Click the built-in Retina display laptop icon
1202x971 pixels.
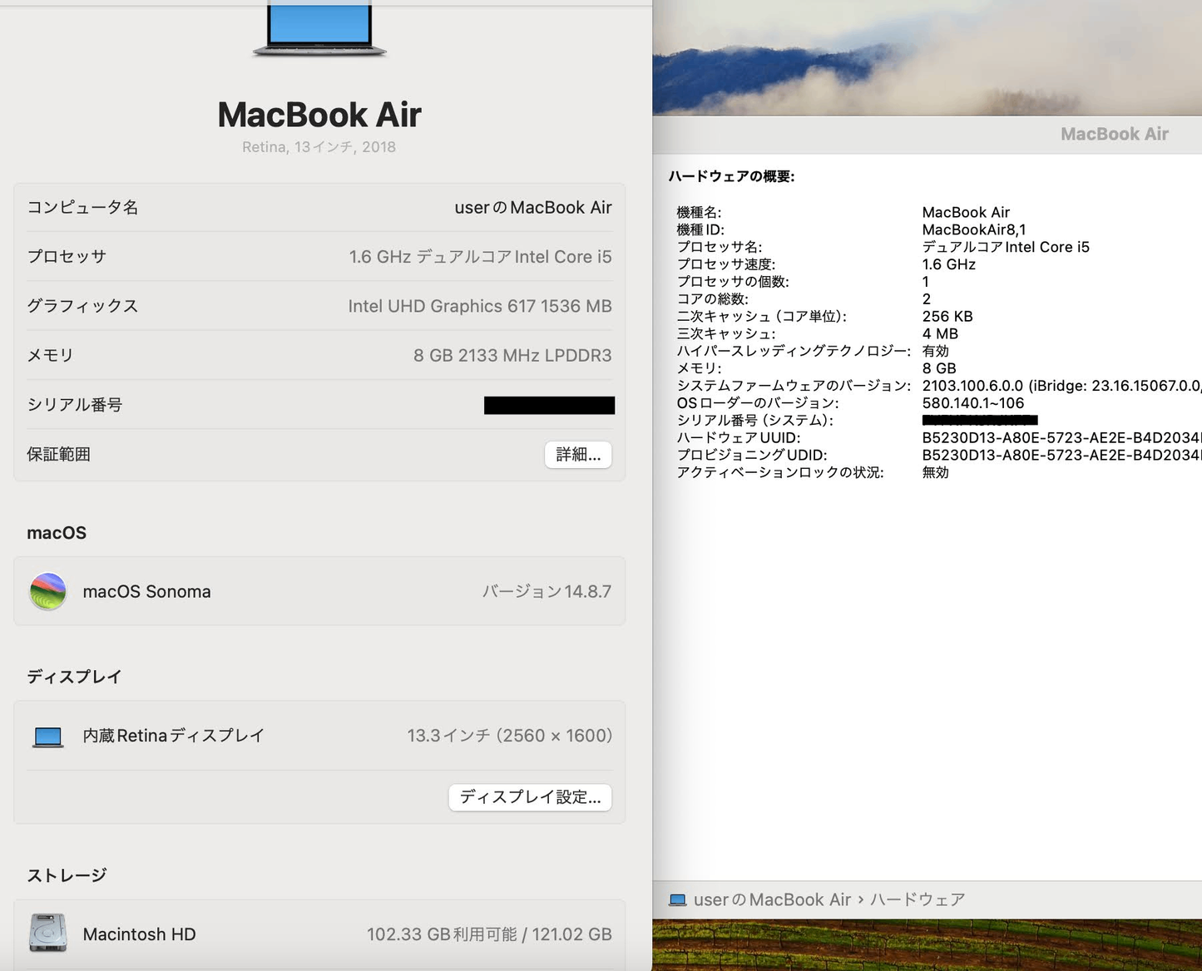pos(48,737)
